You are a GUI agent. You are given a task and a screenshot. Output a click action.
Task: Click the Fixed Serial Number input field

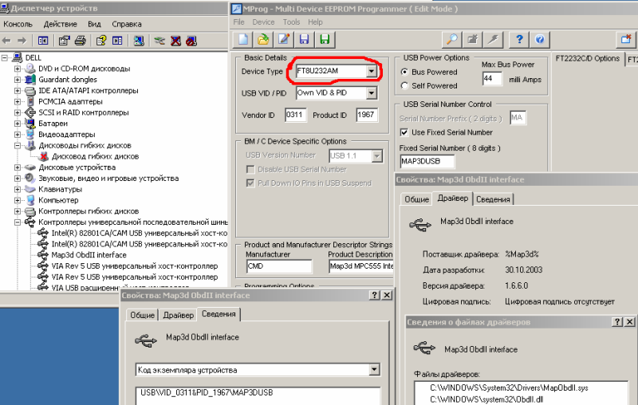[426, 162]
